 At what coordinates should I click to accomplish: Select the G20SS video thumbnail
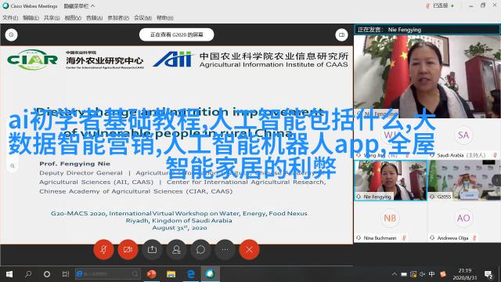click(464, 180)
